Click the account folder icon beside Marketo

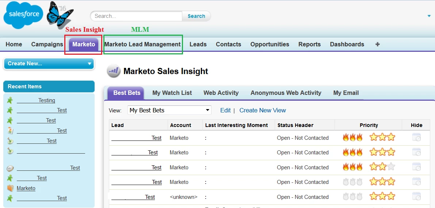coord(10,188)
